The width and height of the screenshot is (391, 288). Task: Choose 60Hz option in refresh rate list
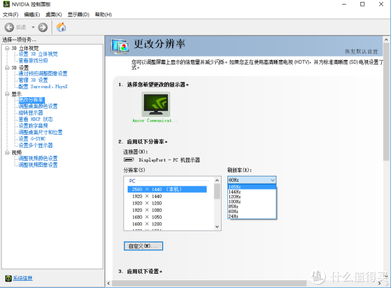(252, 212)
